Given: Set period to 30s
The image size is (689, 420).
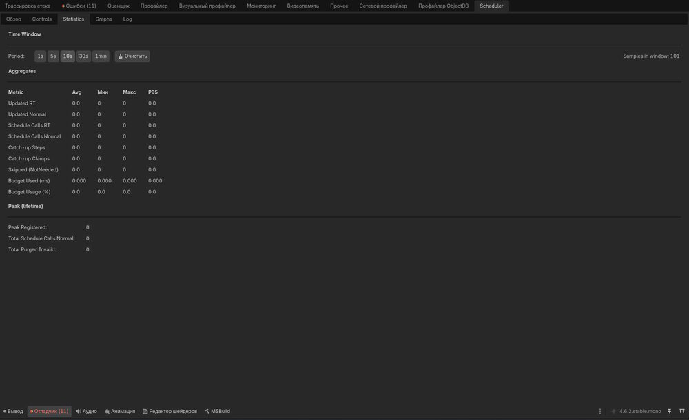Looking at the screenshot, I should pyautogui.click(x=83, y=56).
